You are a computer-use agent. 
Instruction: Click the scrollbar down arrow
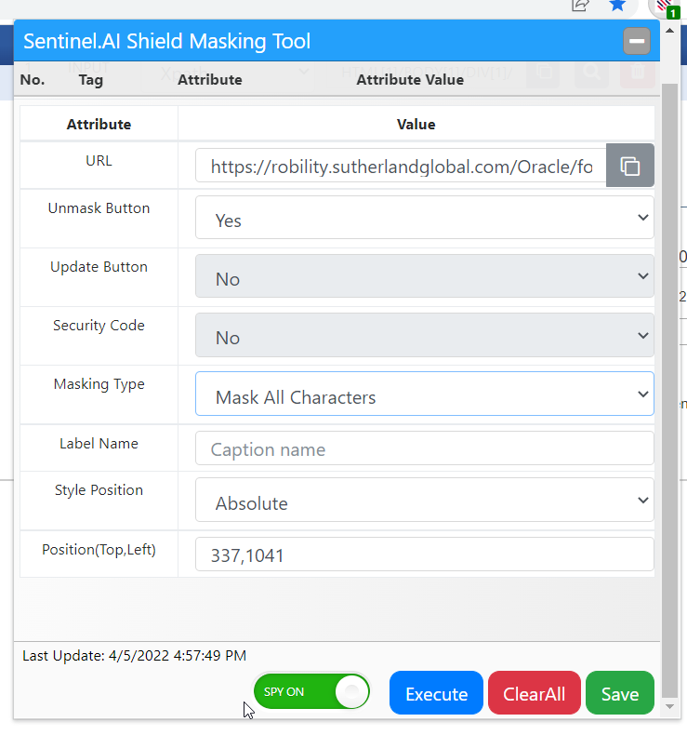[x=669, y=708]
